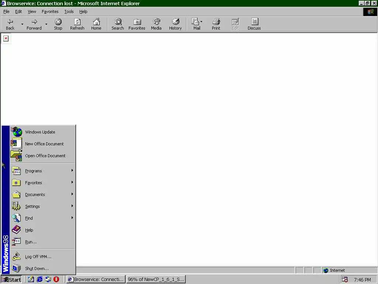Choose Log Off VM4...
Image resolution: width=378 pixels, height=284 pixels.
42,257
